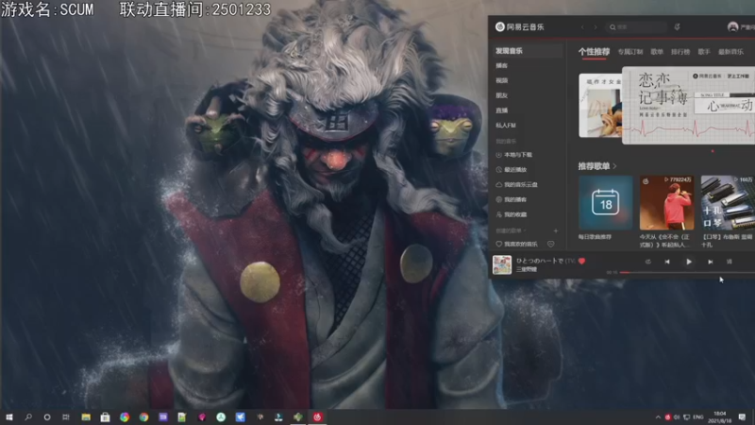Viewport: 755px width, 425px height.
Task: Open Task View in taskbar
Action: 66,416
